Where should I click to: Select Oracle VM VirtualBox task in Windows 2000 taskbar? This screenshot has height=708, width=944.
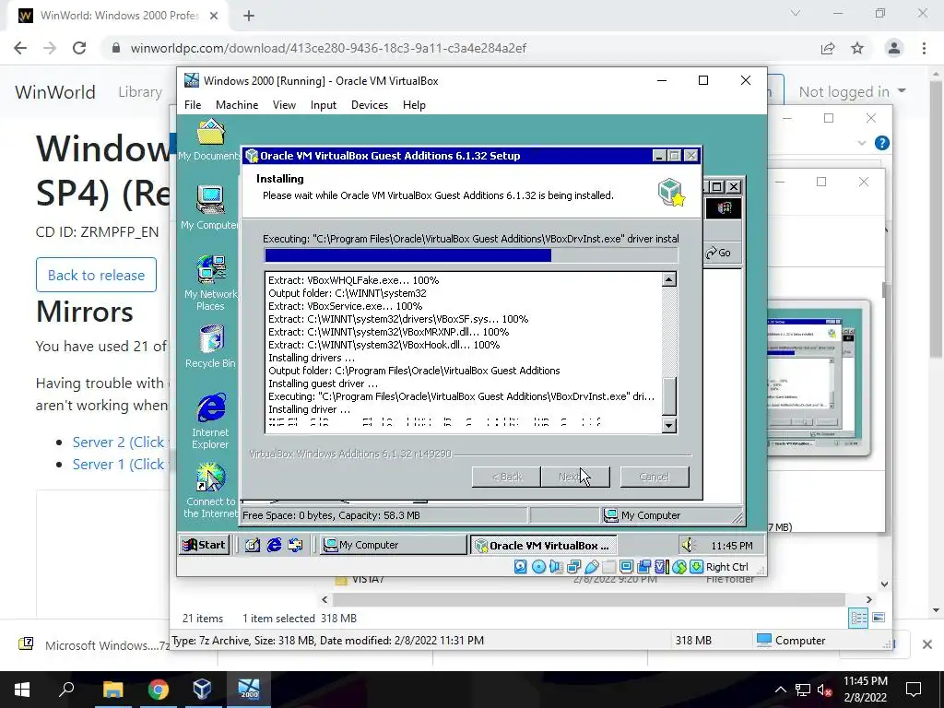coord(544,546)
